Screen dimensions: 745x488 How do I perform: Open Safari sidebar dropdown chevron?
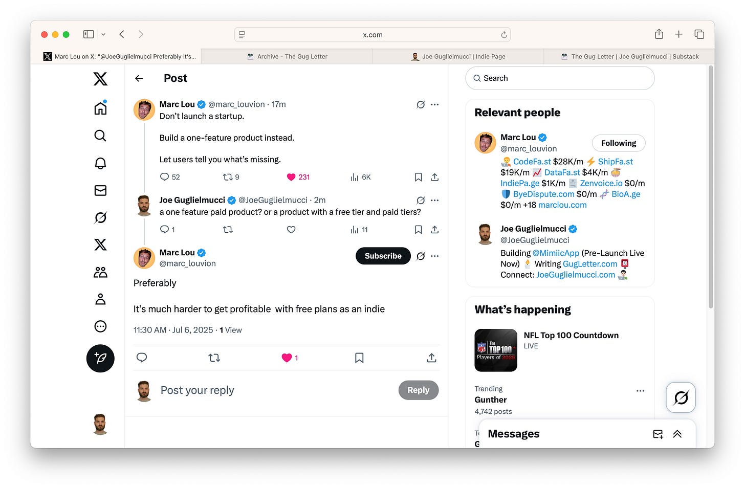pos(103,34)
